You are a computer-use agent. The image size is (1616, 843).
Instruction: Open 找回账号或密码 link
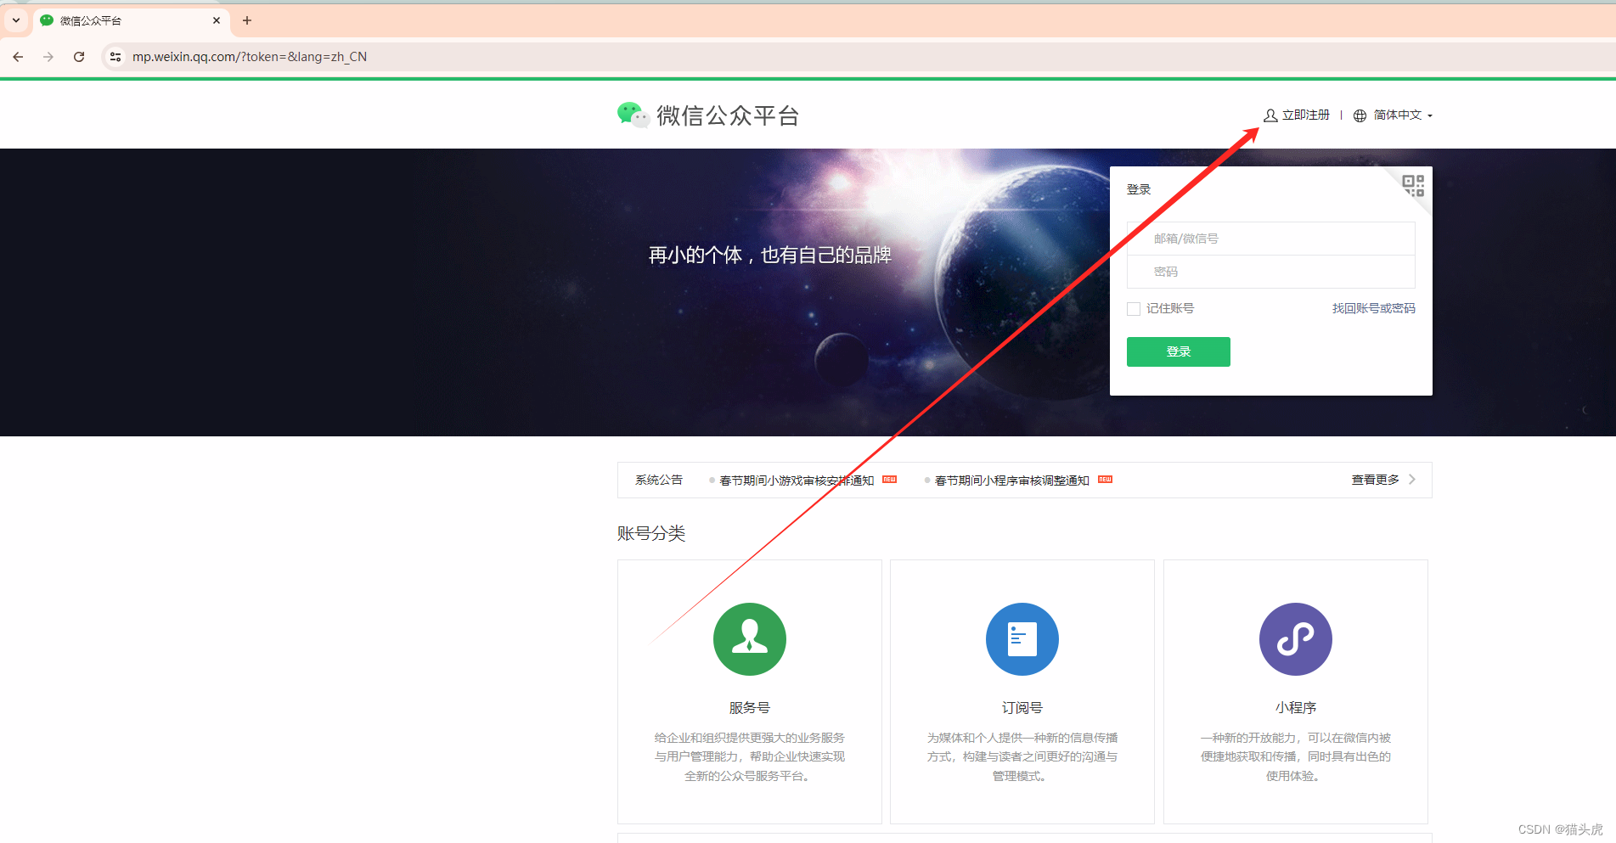[x=1374, y=308]
